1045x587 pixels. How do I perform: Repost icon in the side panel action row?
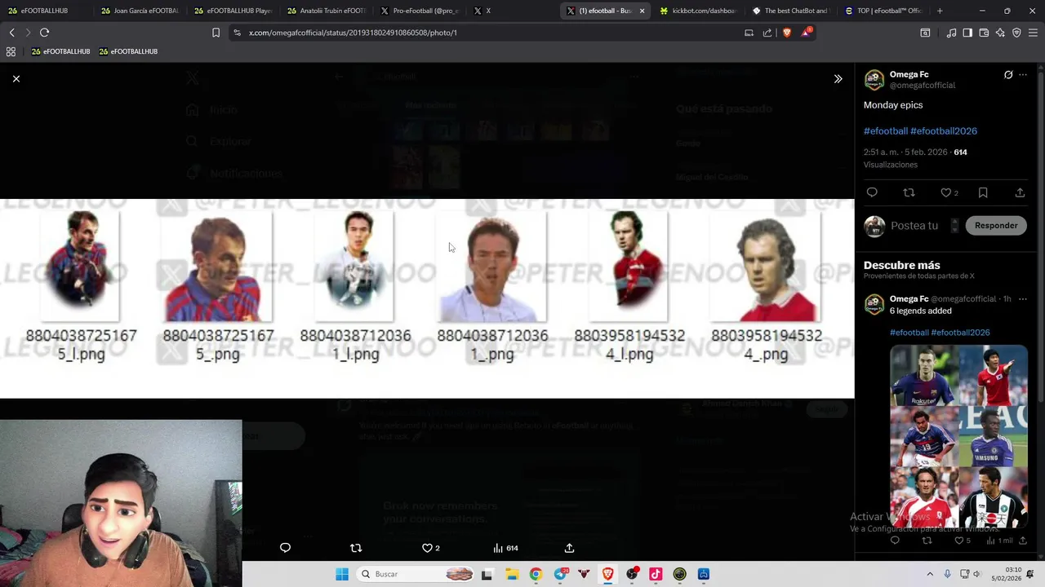pyautogui.click(x=909, y=192)
